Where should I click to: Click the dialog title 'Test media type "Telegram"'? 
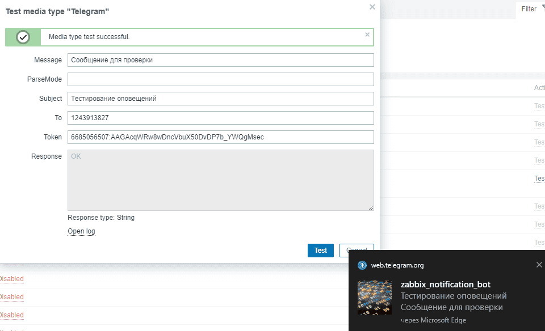57,11
